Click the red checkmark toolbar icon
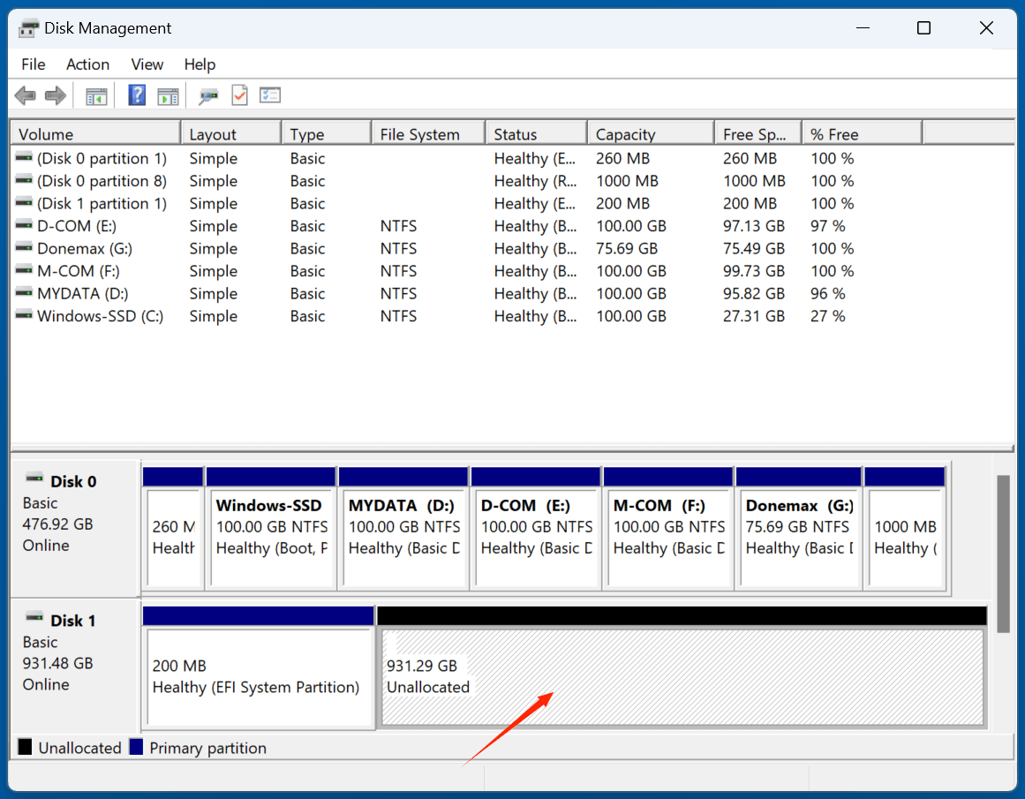Screen dimensions: 1025x799 coord(239,94)
